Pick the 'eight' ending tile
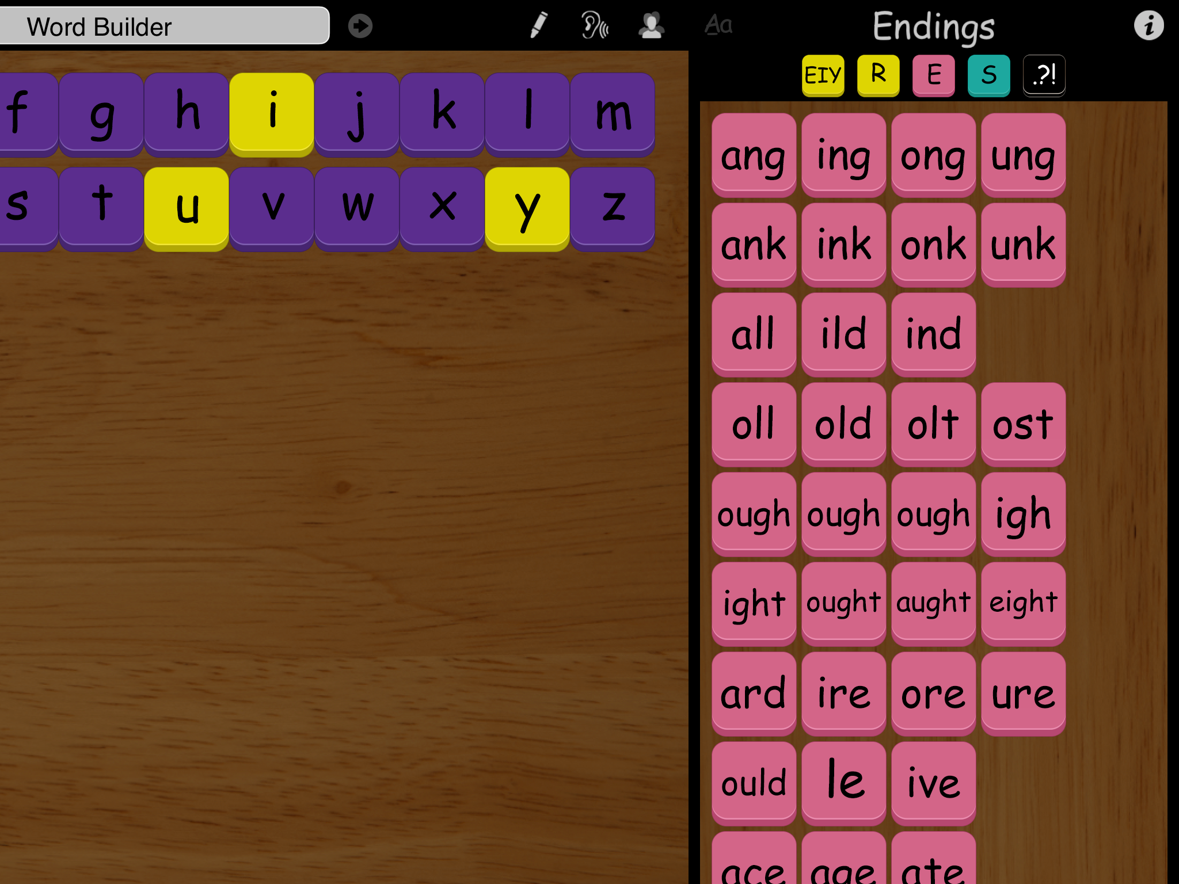 tap(1023, 603)
